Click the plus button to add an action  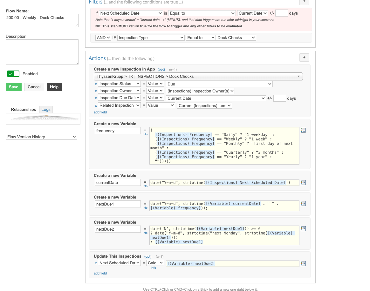[304, 58]
